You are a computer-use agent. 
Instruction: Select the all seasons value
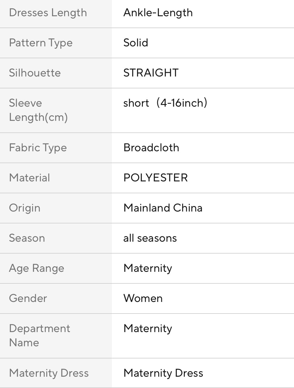pos(150,238)
